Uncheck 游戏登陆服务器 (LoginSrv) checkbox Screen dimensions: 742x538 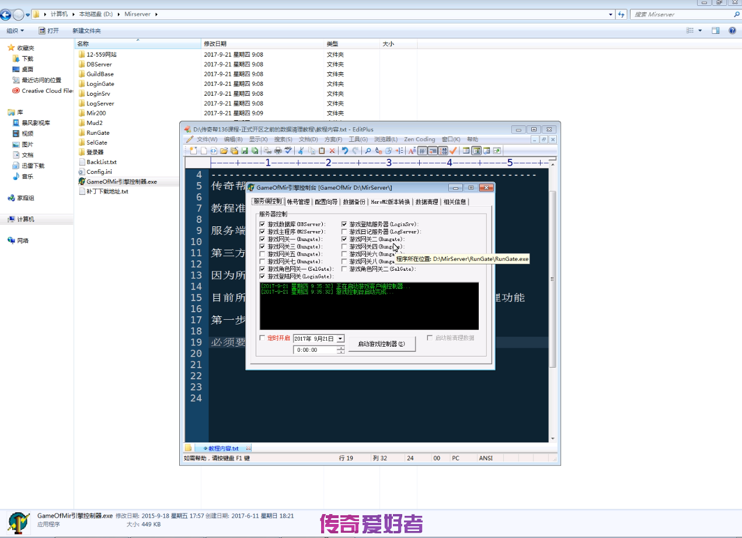click(x=344, y=224)
